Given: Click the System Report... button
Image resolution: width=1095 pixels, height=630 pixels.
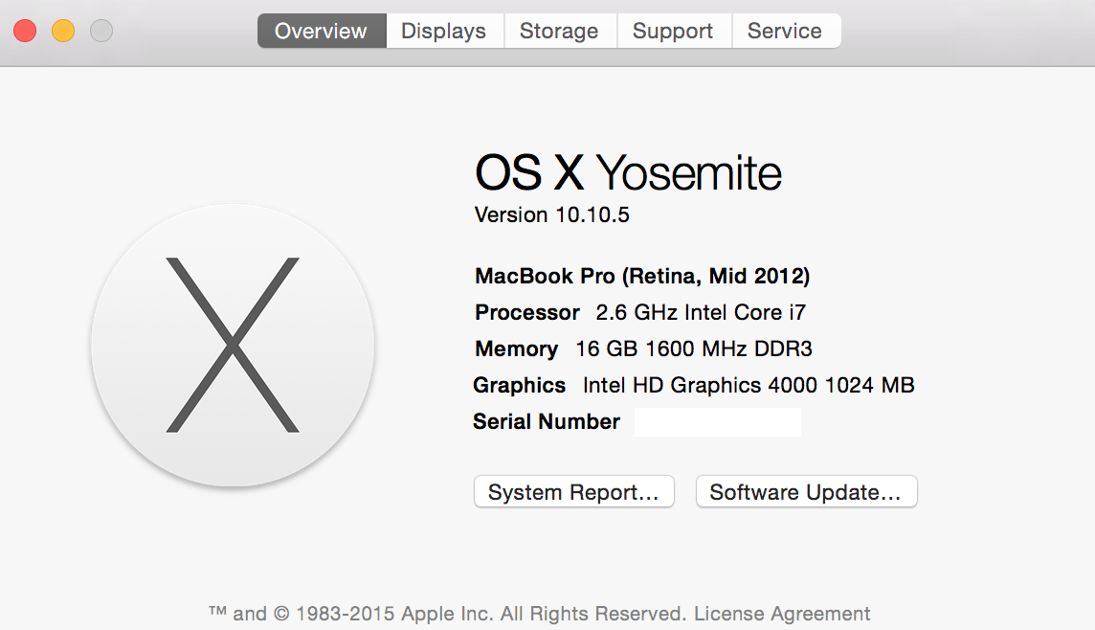Looking at the screenshot, I should click(574, 492).
